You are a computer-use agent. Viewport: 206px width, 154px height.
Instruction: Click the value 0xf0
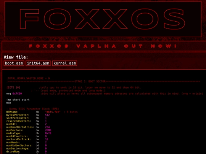[x=48, y=133]
